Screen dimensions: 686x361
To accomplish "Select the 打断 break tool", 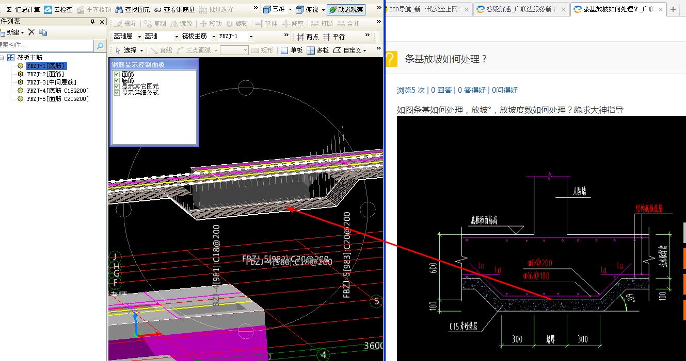I will point(322,24).
